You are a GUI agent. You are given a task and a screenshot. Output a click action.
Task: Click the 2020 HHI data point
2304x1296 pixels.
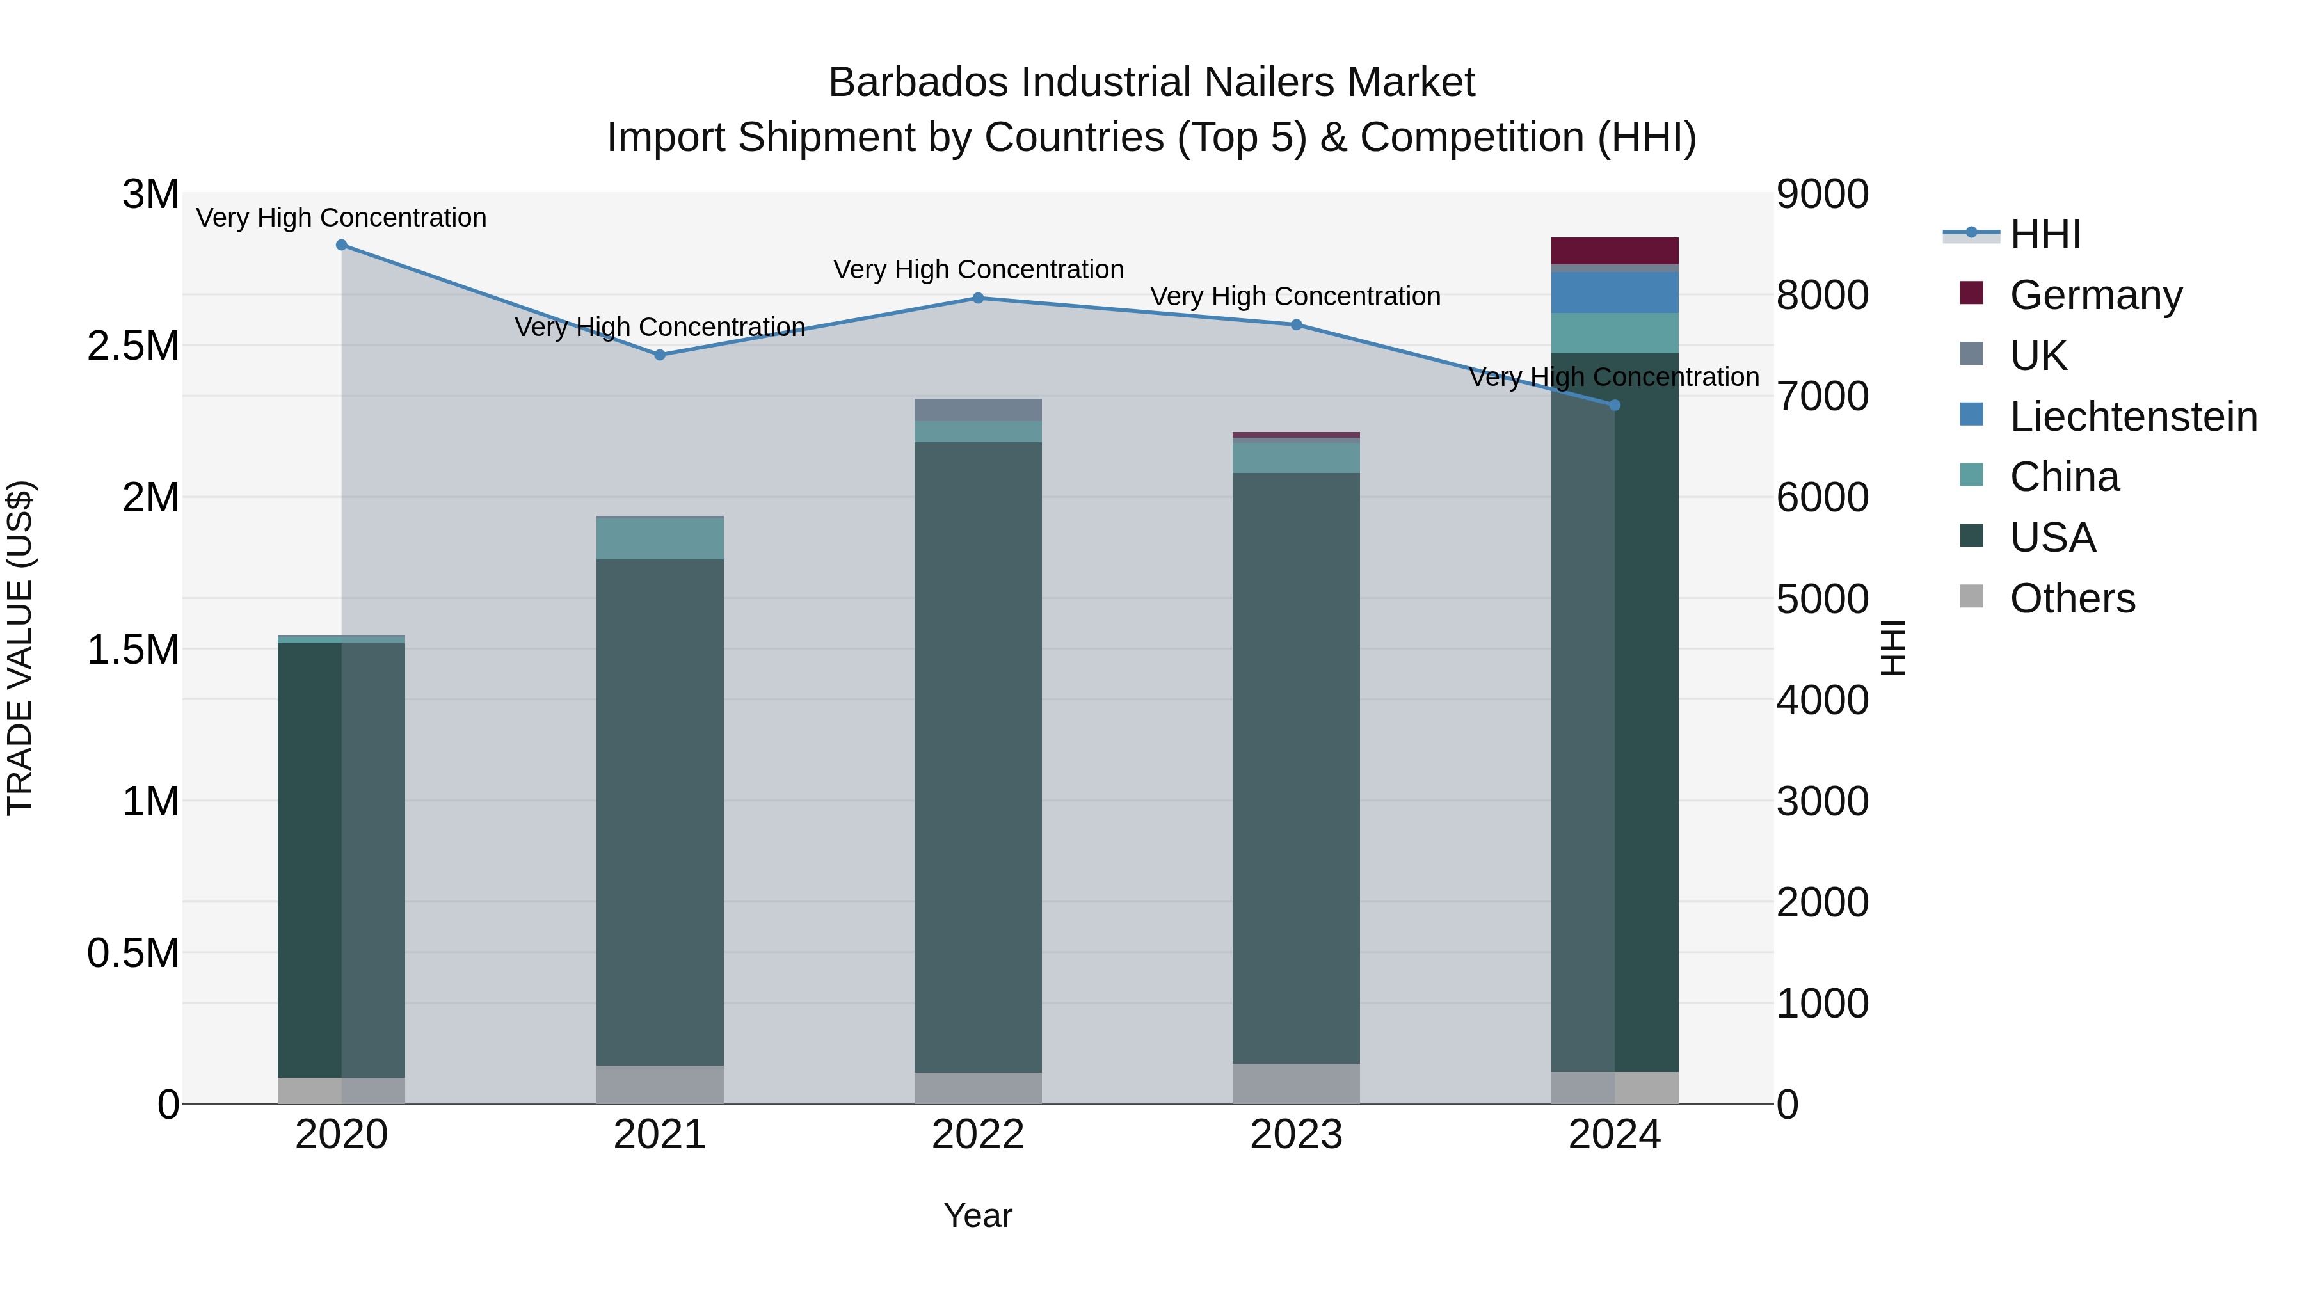[342, 245]
